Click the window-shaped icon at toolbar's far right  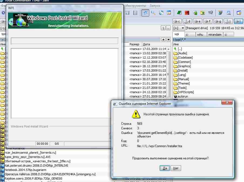tap(239, 13)
